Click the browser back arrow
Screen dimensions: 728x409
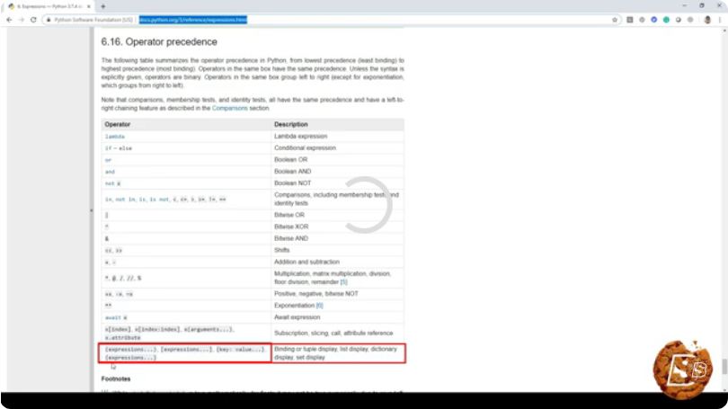coord(9,20)
